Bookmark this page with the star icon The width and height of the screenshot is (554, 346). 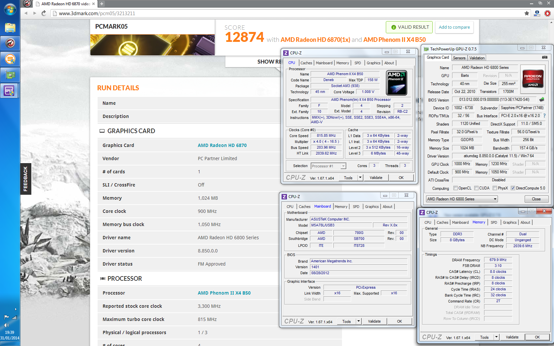click(x=527, y=13)
